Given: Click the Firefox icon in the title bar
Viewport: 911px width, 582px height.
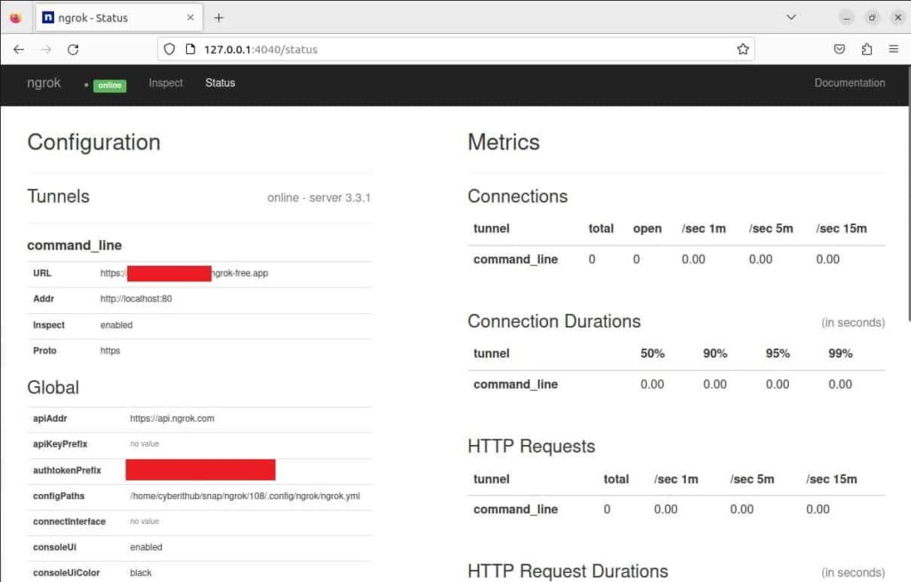Looking at the screenshot, I should click(x=15, y=16).
